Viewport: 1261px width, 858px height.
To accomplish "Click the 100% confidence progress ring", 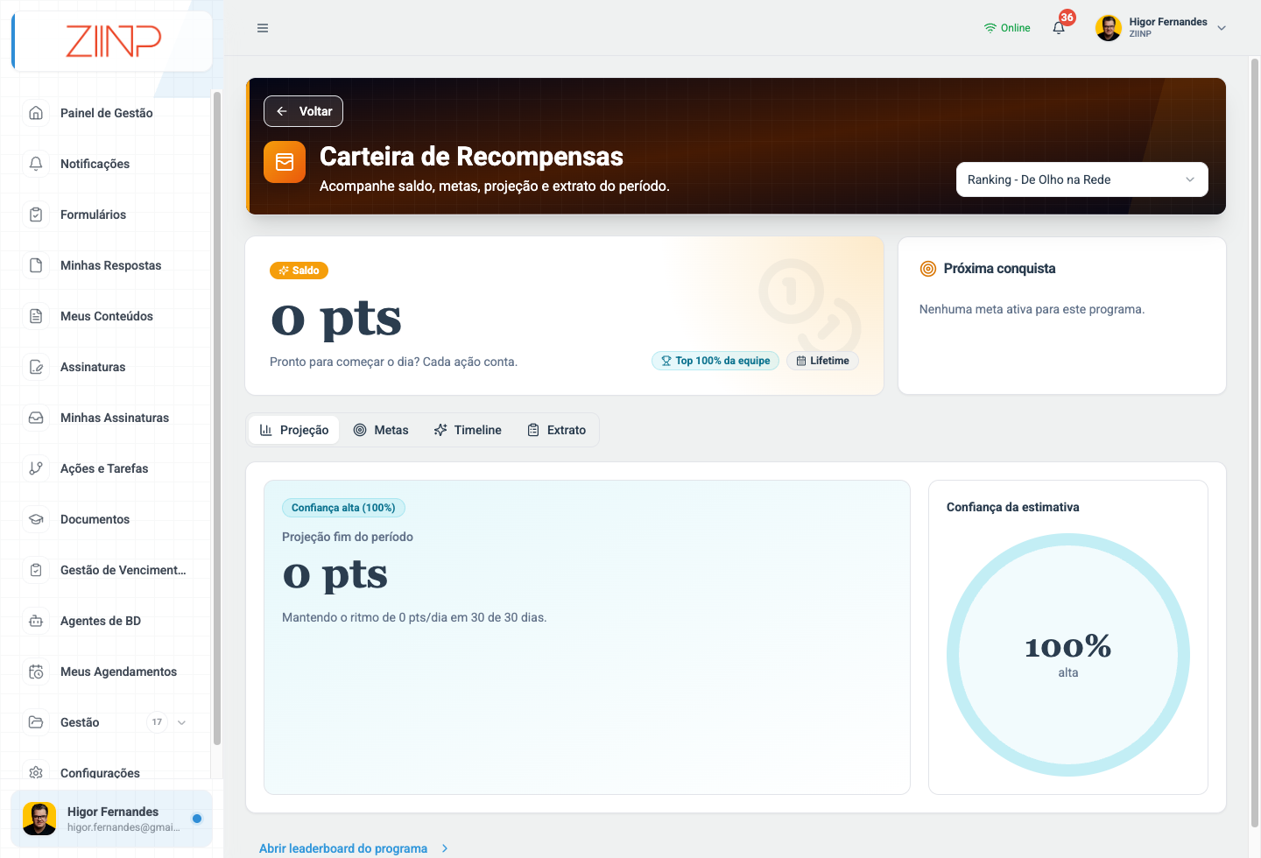I will coord(1068,655).
